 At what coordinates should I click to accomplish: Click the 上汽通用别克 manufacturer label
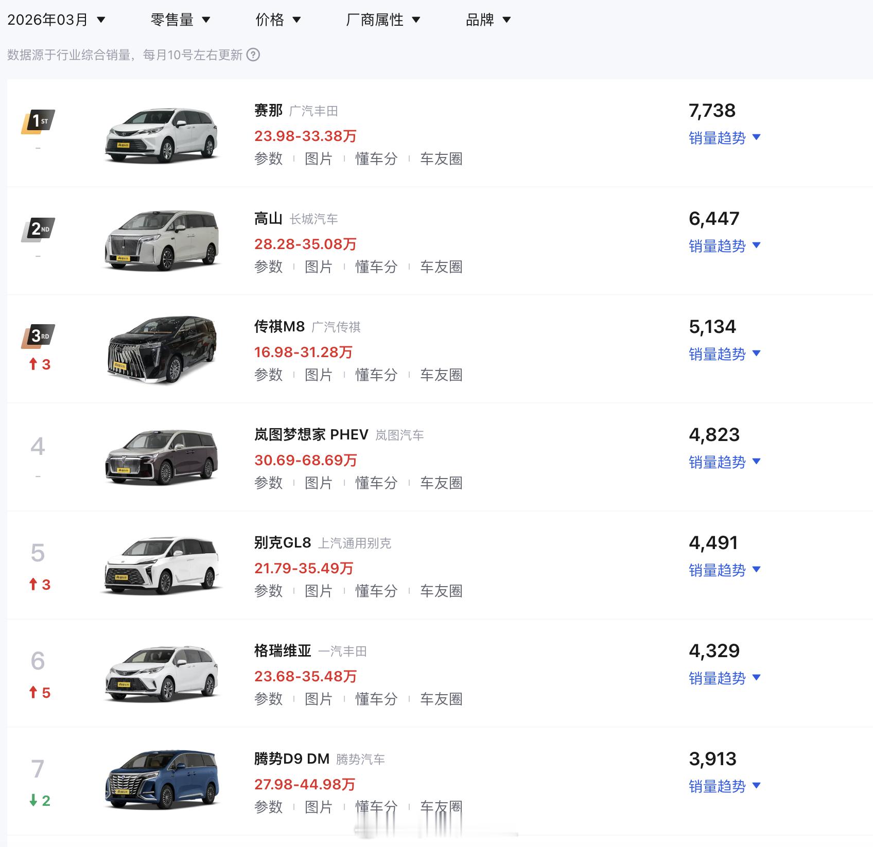pyautogui.click(x=355, y=543)
